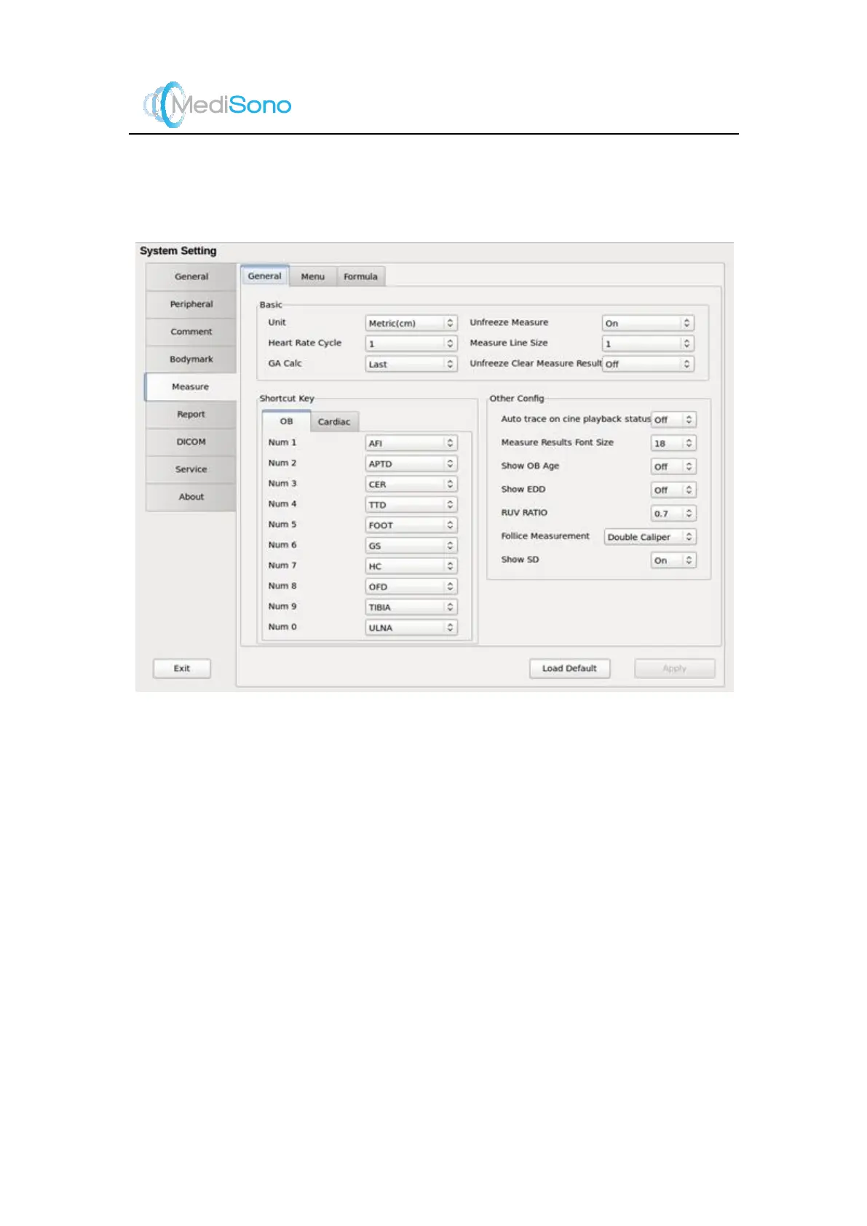Open the Show OB Age dropdown

673,466
